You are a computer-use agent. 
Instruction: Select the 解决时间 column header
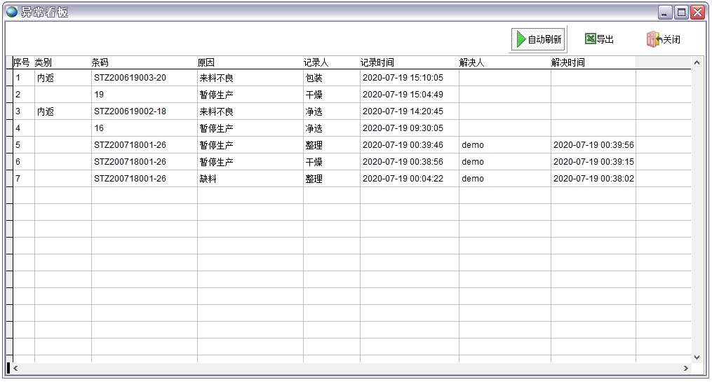593,62
